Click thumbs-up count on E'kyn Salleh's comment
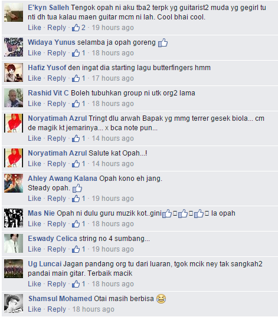278x317 pixels. pyautogui.click(x=79, y=28)
